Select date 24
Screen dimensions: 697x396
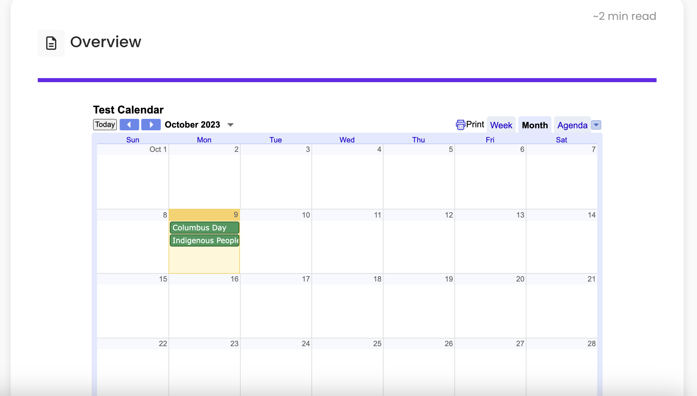click(x=306, y=344)
